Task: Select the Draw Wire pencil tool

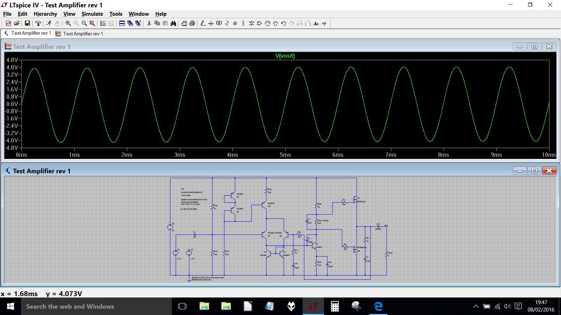Action: point(203,23)
